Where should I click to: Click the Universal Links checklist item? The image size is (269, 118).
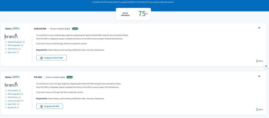pyautogui.click(x=14, y=101)
